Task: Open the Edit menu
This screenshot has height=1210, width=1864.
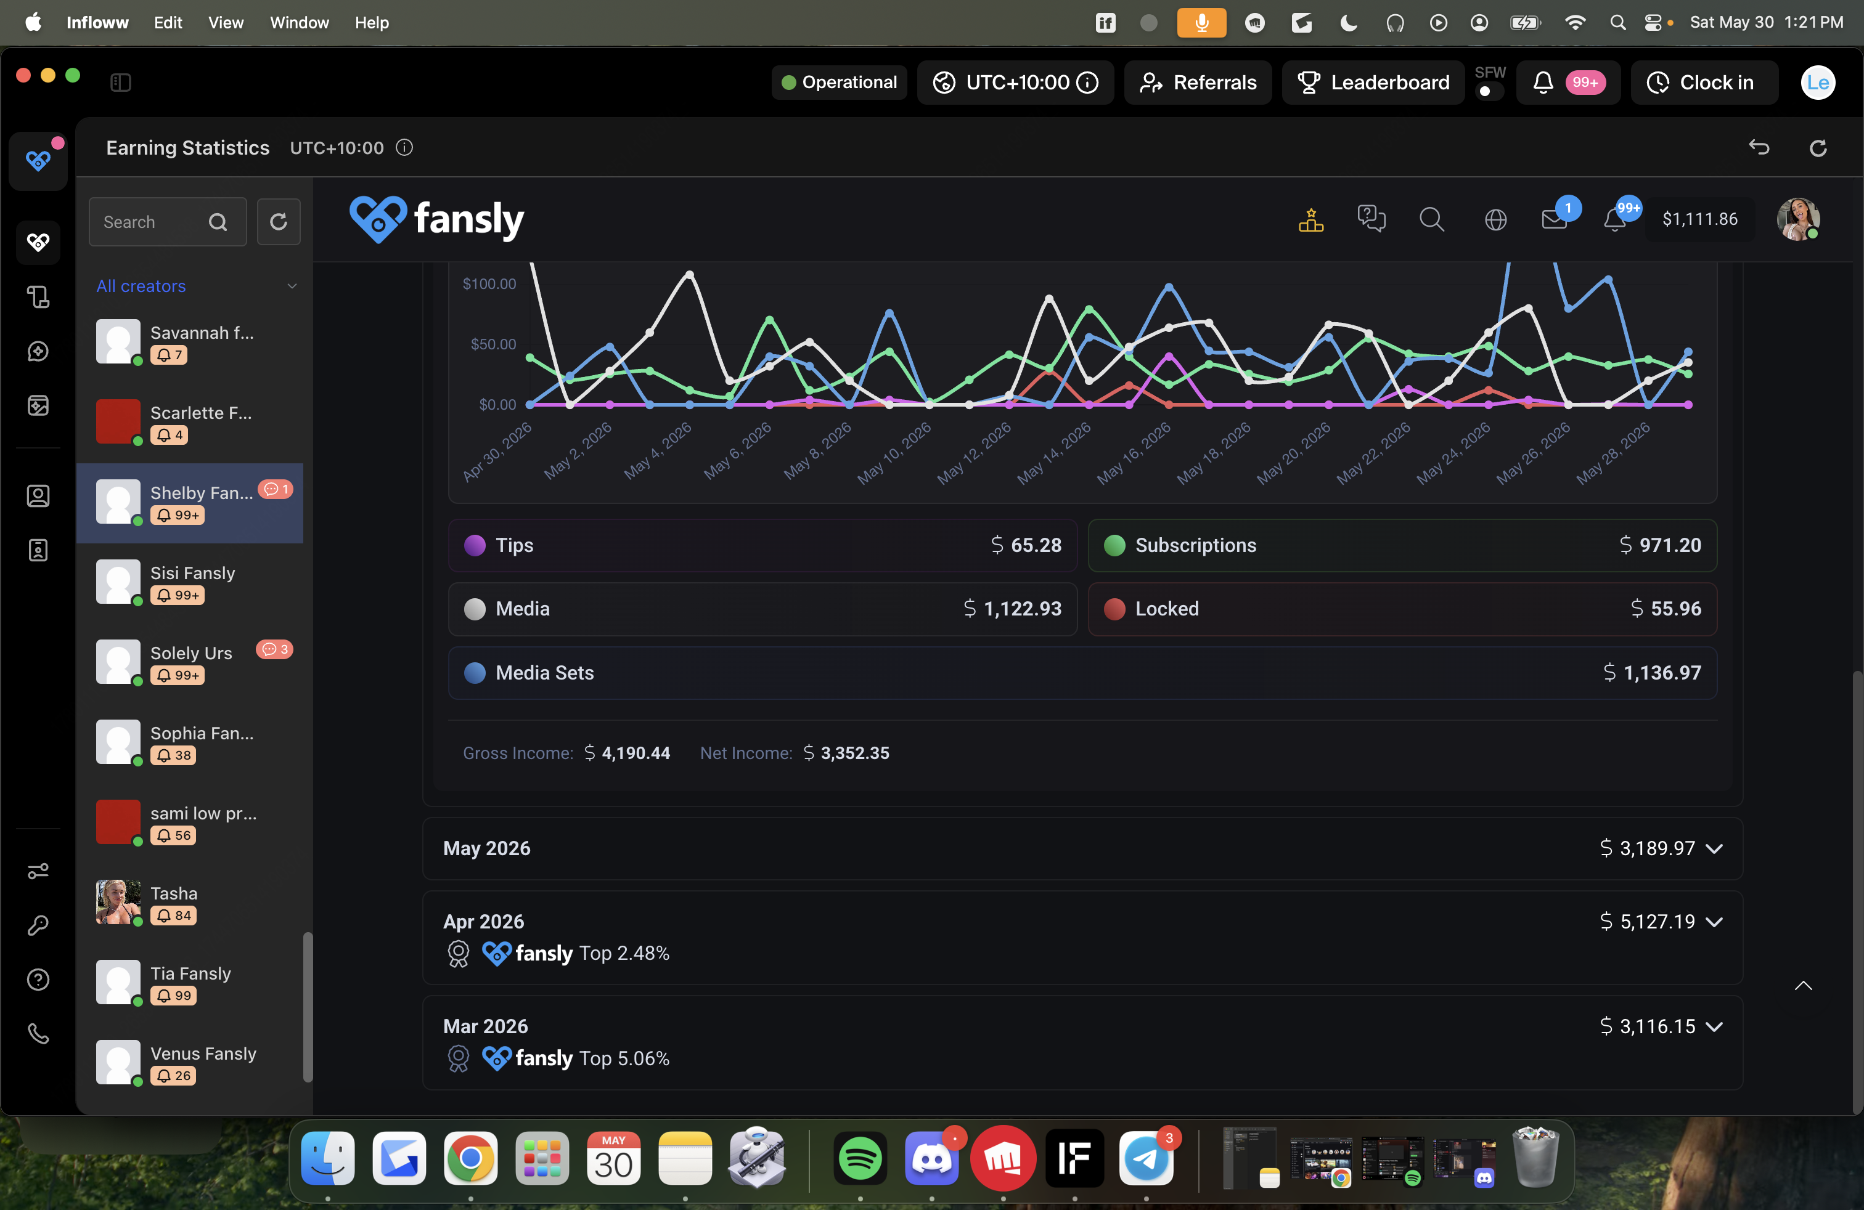Action: [x=168, y=22]
